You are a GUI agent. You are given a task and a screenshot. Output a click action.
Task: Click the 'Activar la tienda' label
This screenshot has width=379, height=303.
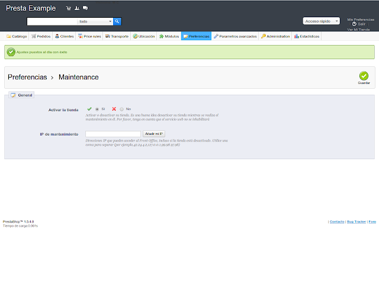click(63, 110)
